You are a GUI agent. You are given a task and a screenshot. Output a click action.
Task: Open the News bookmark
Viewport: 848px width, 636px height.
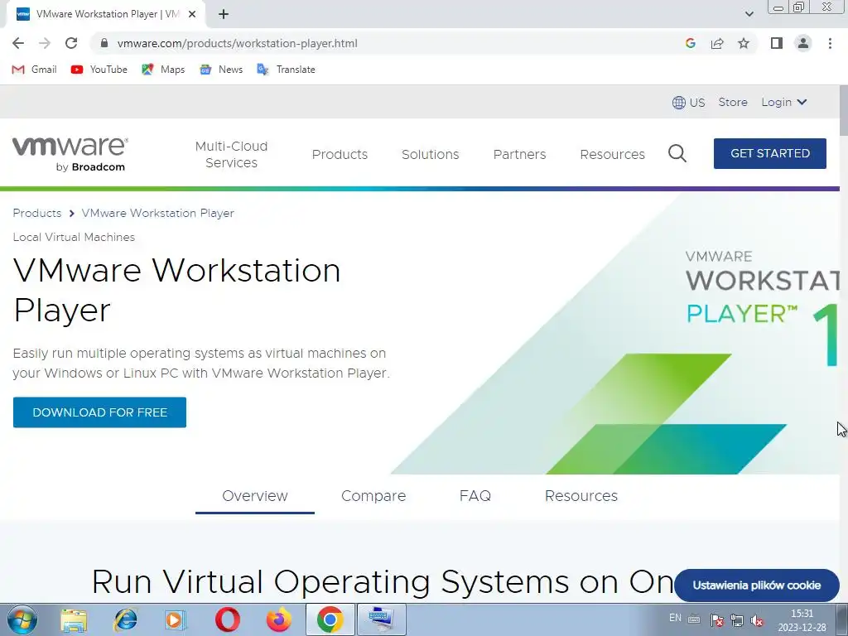[221, 70]
